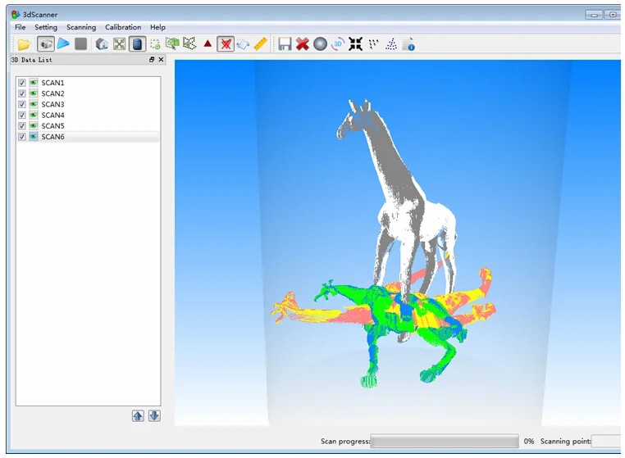Toggle the eye icon next to SCAN3

coord(34,104)
